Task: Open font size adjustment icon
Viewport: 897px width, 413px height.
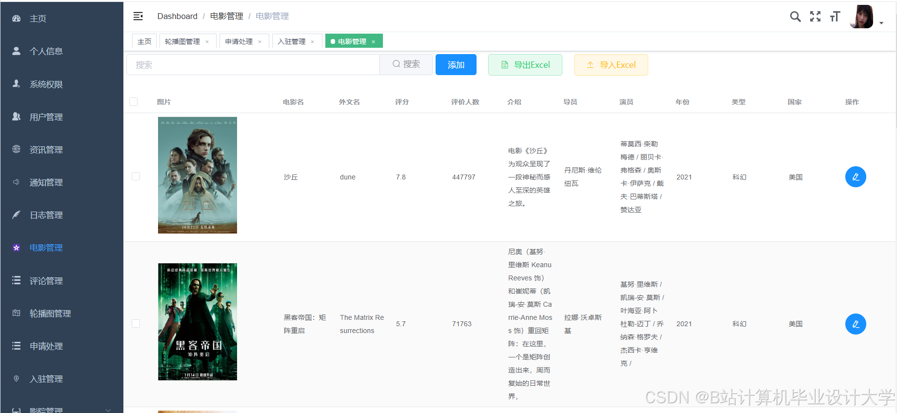Action: pyautogui.click(x=835, y=17)
